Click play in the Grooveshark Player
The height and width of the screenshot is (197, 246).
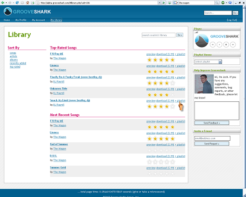tap(219, 45)
